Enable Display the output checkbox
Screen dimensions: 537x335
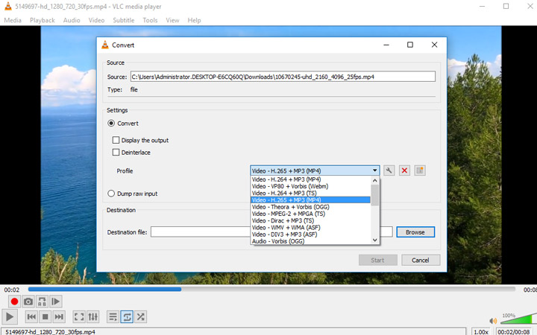[x=116, y=140]
